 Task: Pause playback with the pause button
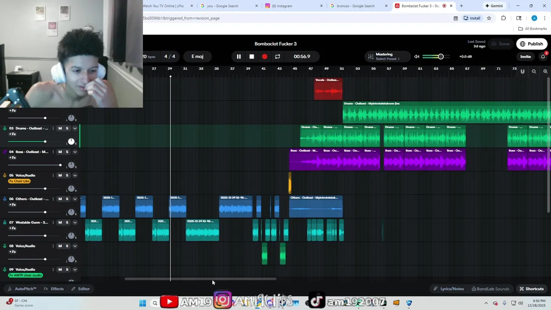point(238,56)
